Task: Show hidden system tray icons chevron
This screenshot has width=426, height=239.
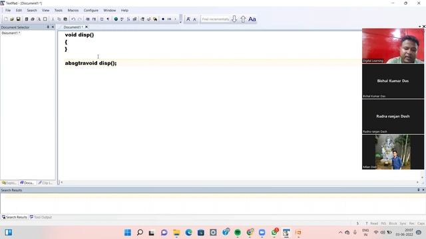Action: coord(340,232)
